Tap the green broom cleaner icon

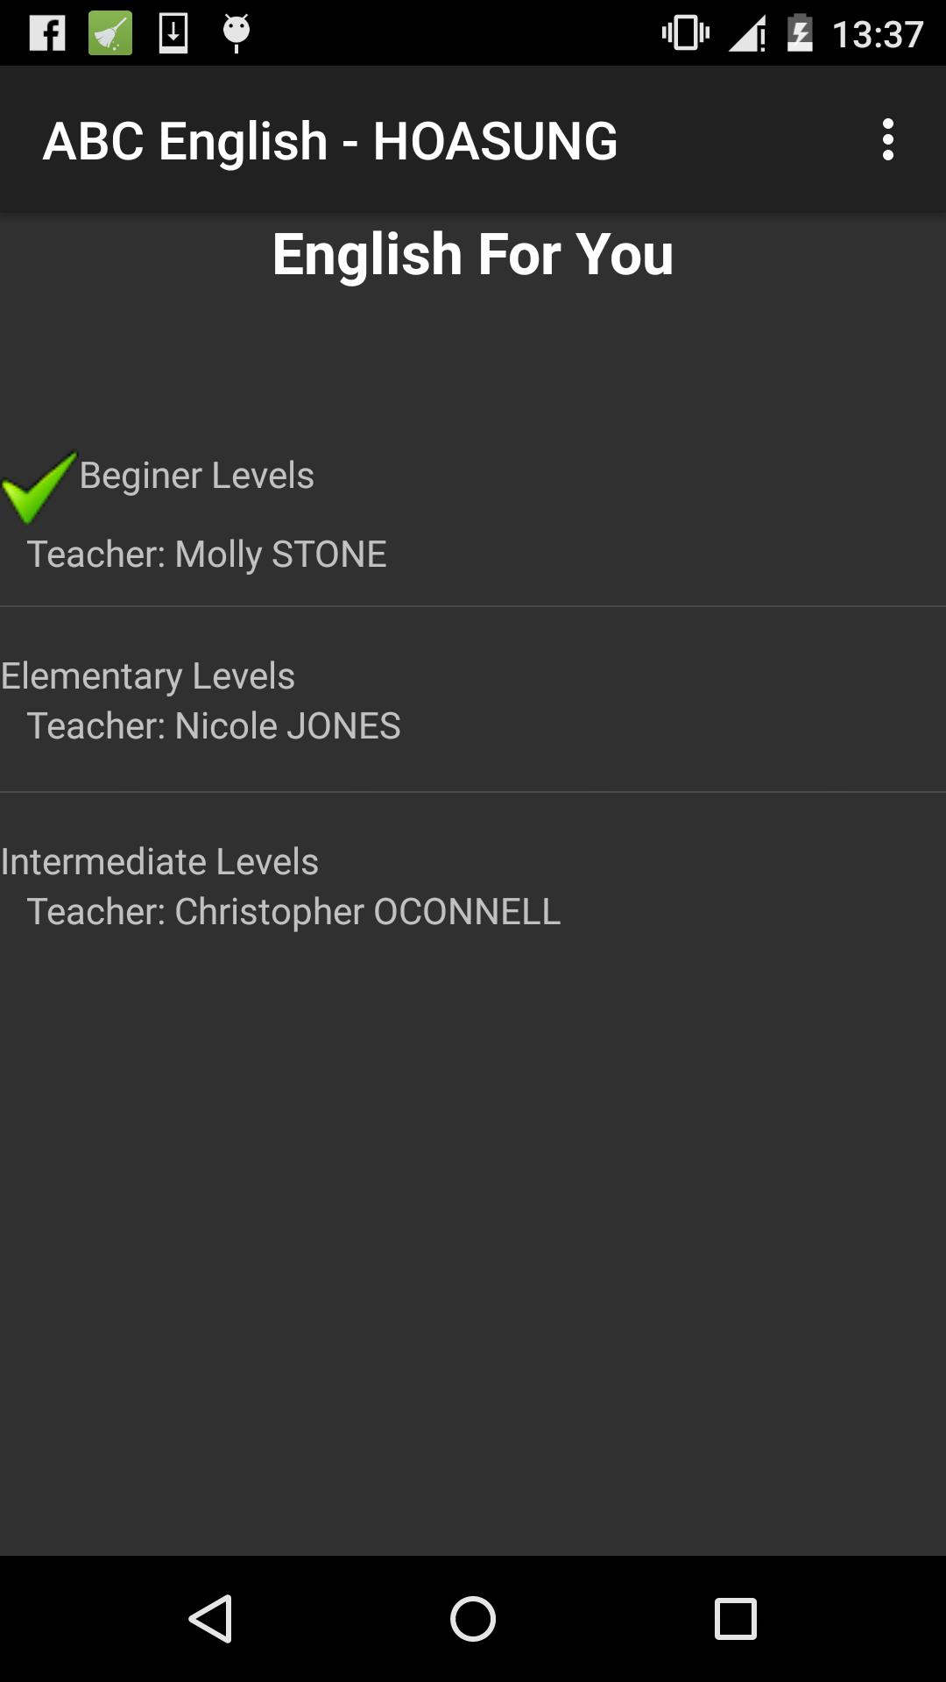pos(110,33)
